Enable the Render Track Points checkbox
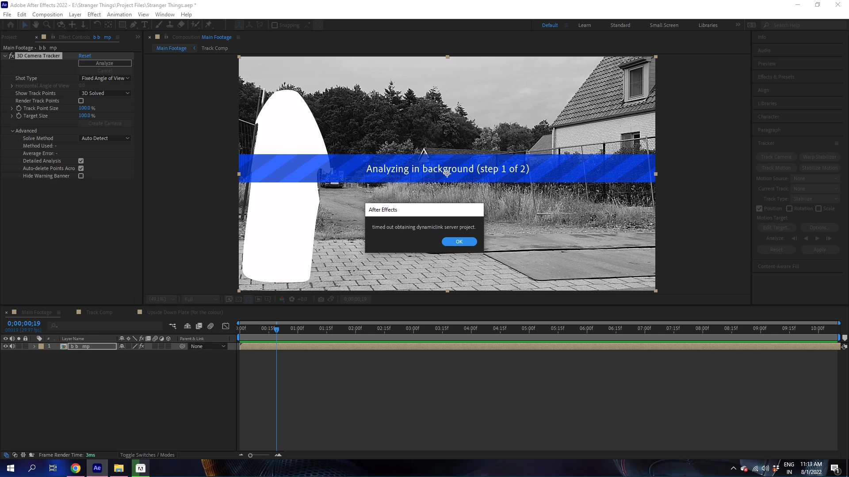 click(81, 101)
